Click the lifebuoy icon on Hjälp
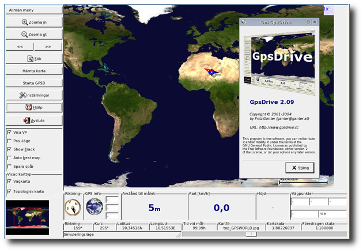The height and width of the screenshot is (252, 363). click(x=28, y=107)
